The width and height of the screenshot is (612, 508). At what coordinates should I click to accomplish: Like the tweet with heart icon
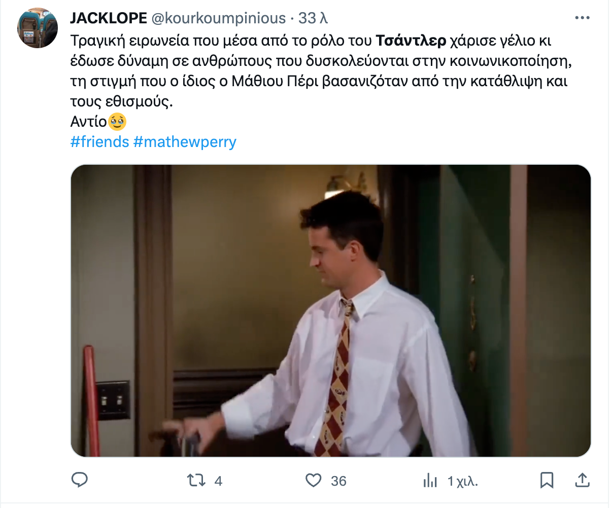[314, 480]
